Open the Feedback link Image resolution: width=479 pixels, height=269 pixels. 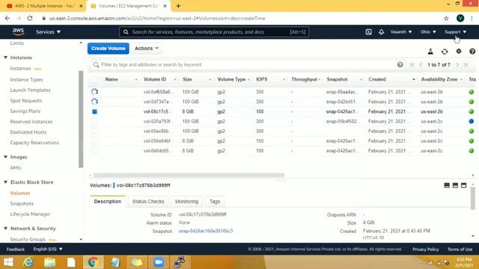pyautogui.click(x=15, y=249)
